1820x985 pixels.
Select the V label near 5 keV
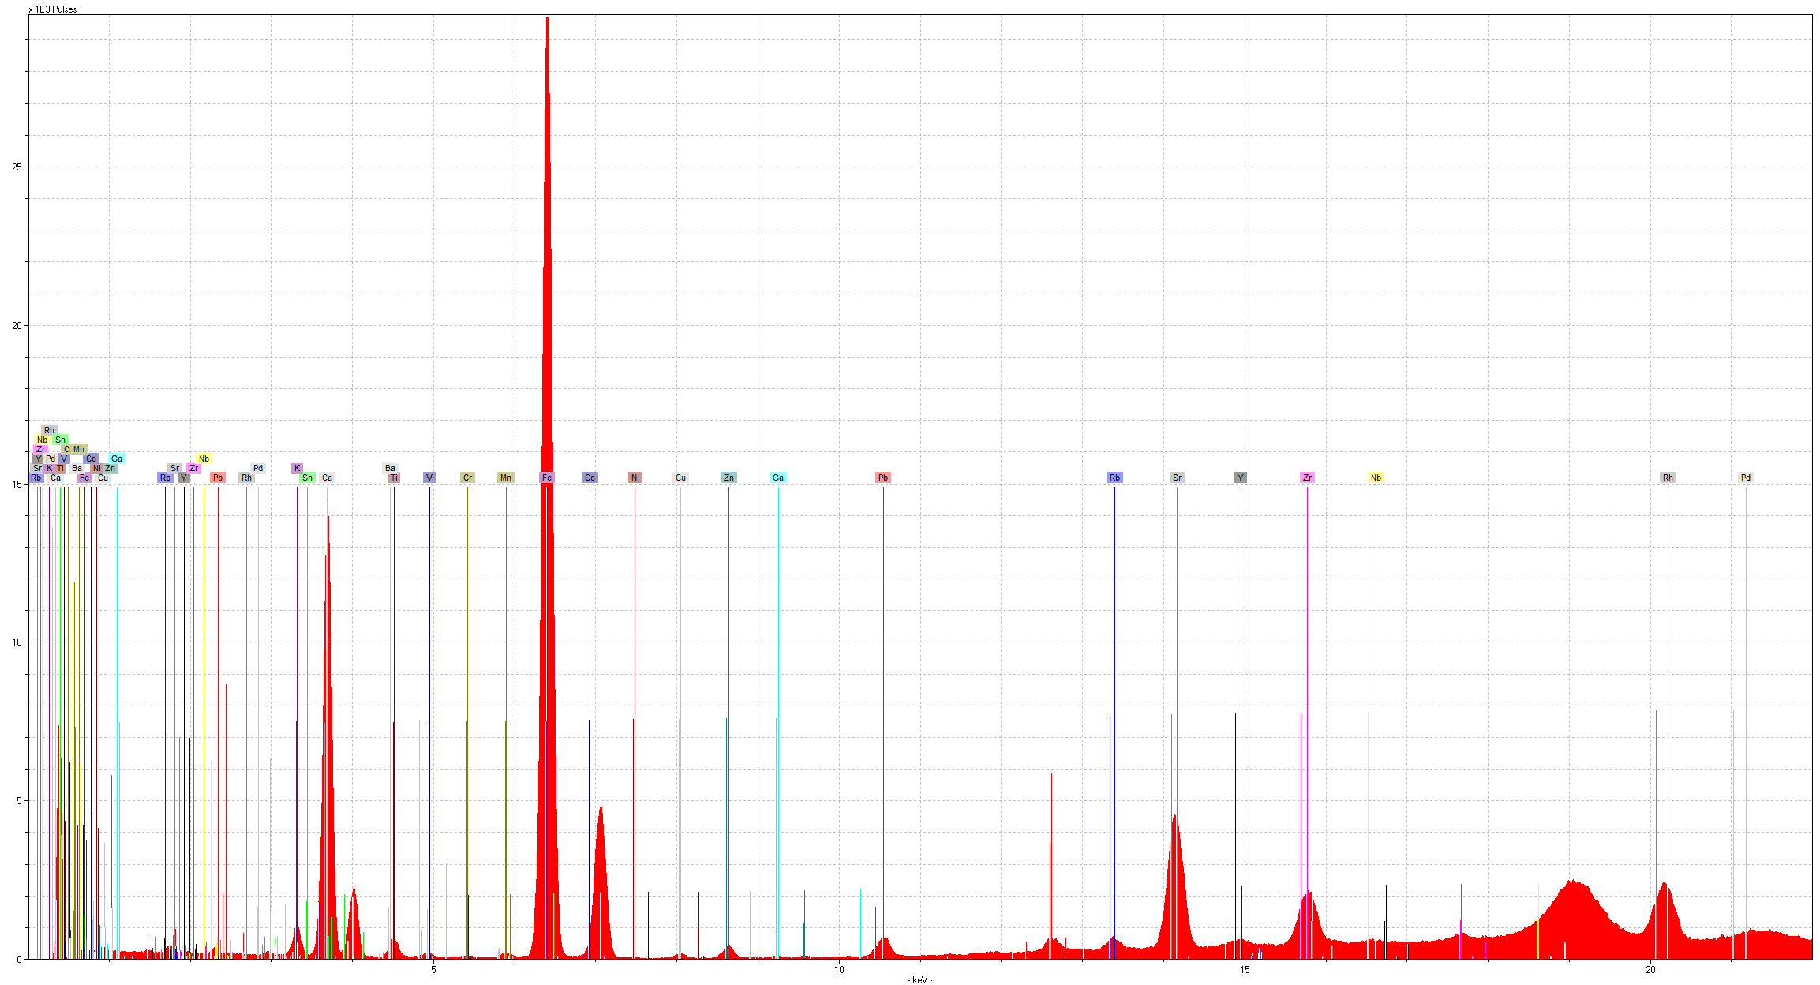429,478
